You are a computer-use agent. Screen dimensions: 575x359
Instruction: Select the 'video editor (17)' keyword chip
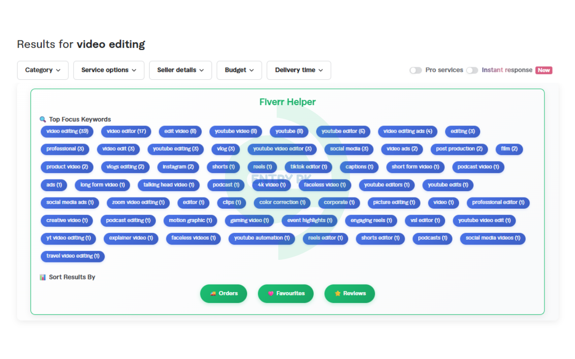click(x=126, y=131)
